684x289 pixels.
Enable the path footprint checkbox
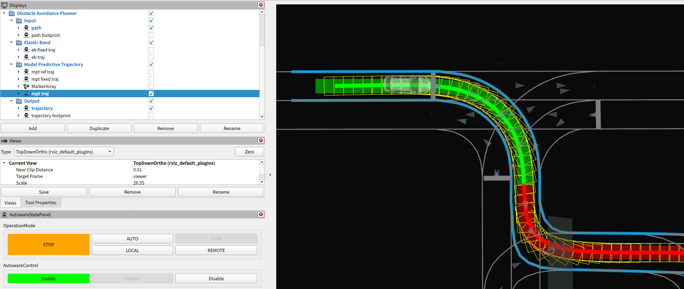(x=151, y=35)
